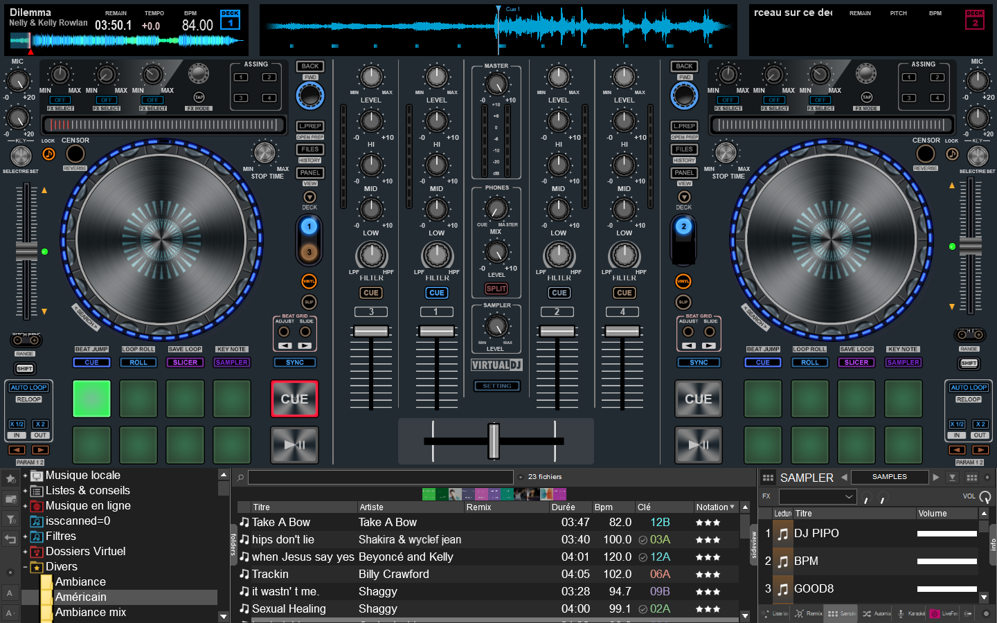
Task: Toggle headphone CUE on mixer channel 1
Action: tap(437, 293)
